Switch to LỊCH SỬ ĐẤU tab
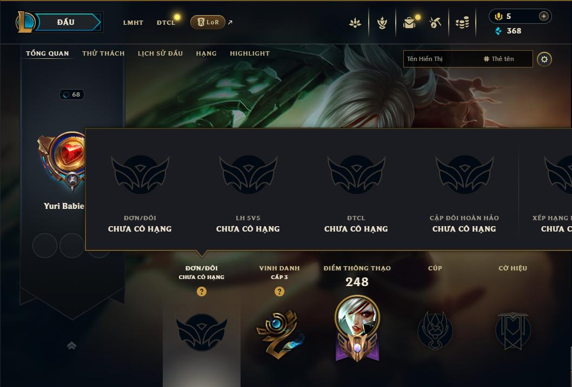 [x=160, y=53]
